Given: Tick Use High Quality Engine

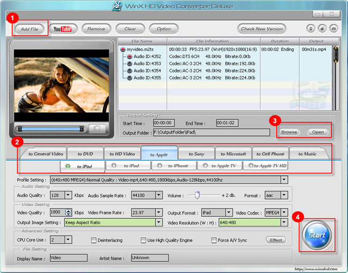Looking at the screenshot, I should pyautogui.click(x=143, y=240).
